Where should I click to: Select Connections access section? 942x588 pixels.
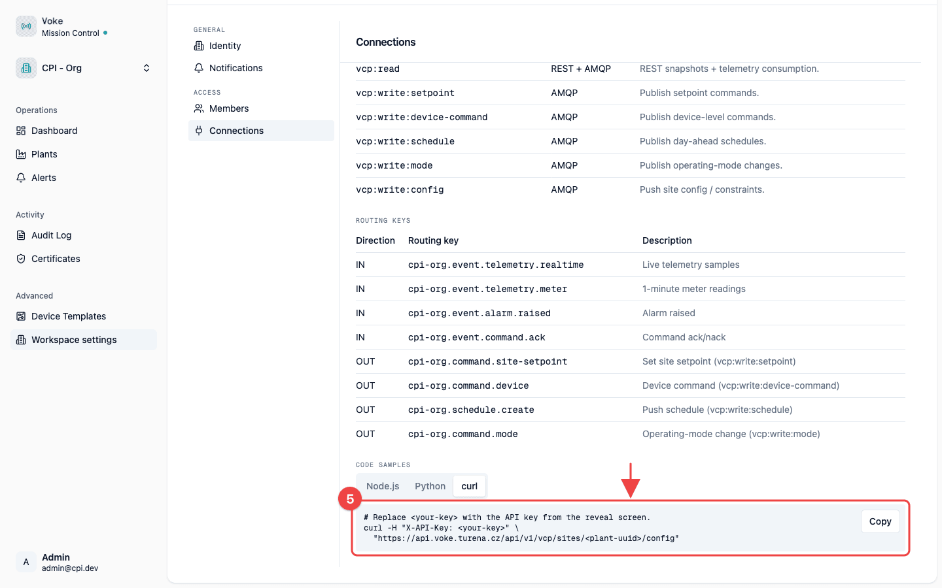point(261,131)
